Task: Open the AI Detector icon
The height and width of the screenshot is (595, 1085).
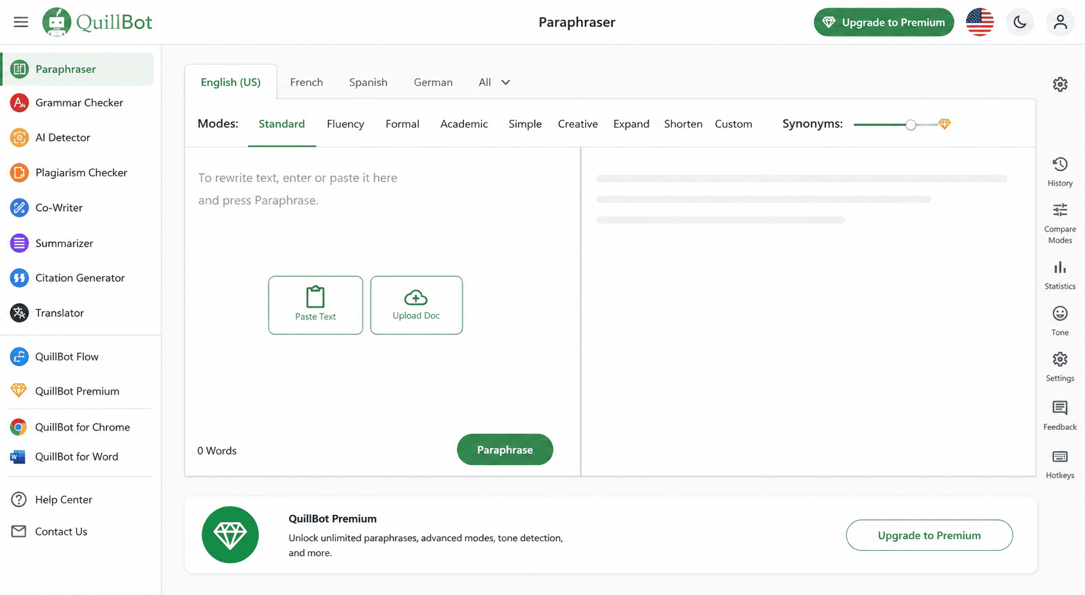Action: pos(19,137)
